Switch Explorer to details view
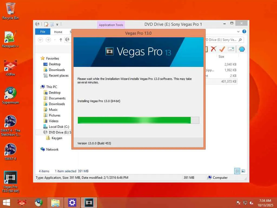Viewport: 277px width, 208px height. [x=237, y=171]
